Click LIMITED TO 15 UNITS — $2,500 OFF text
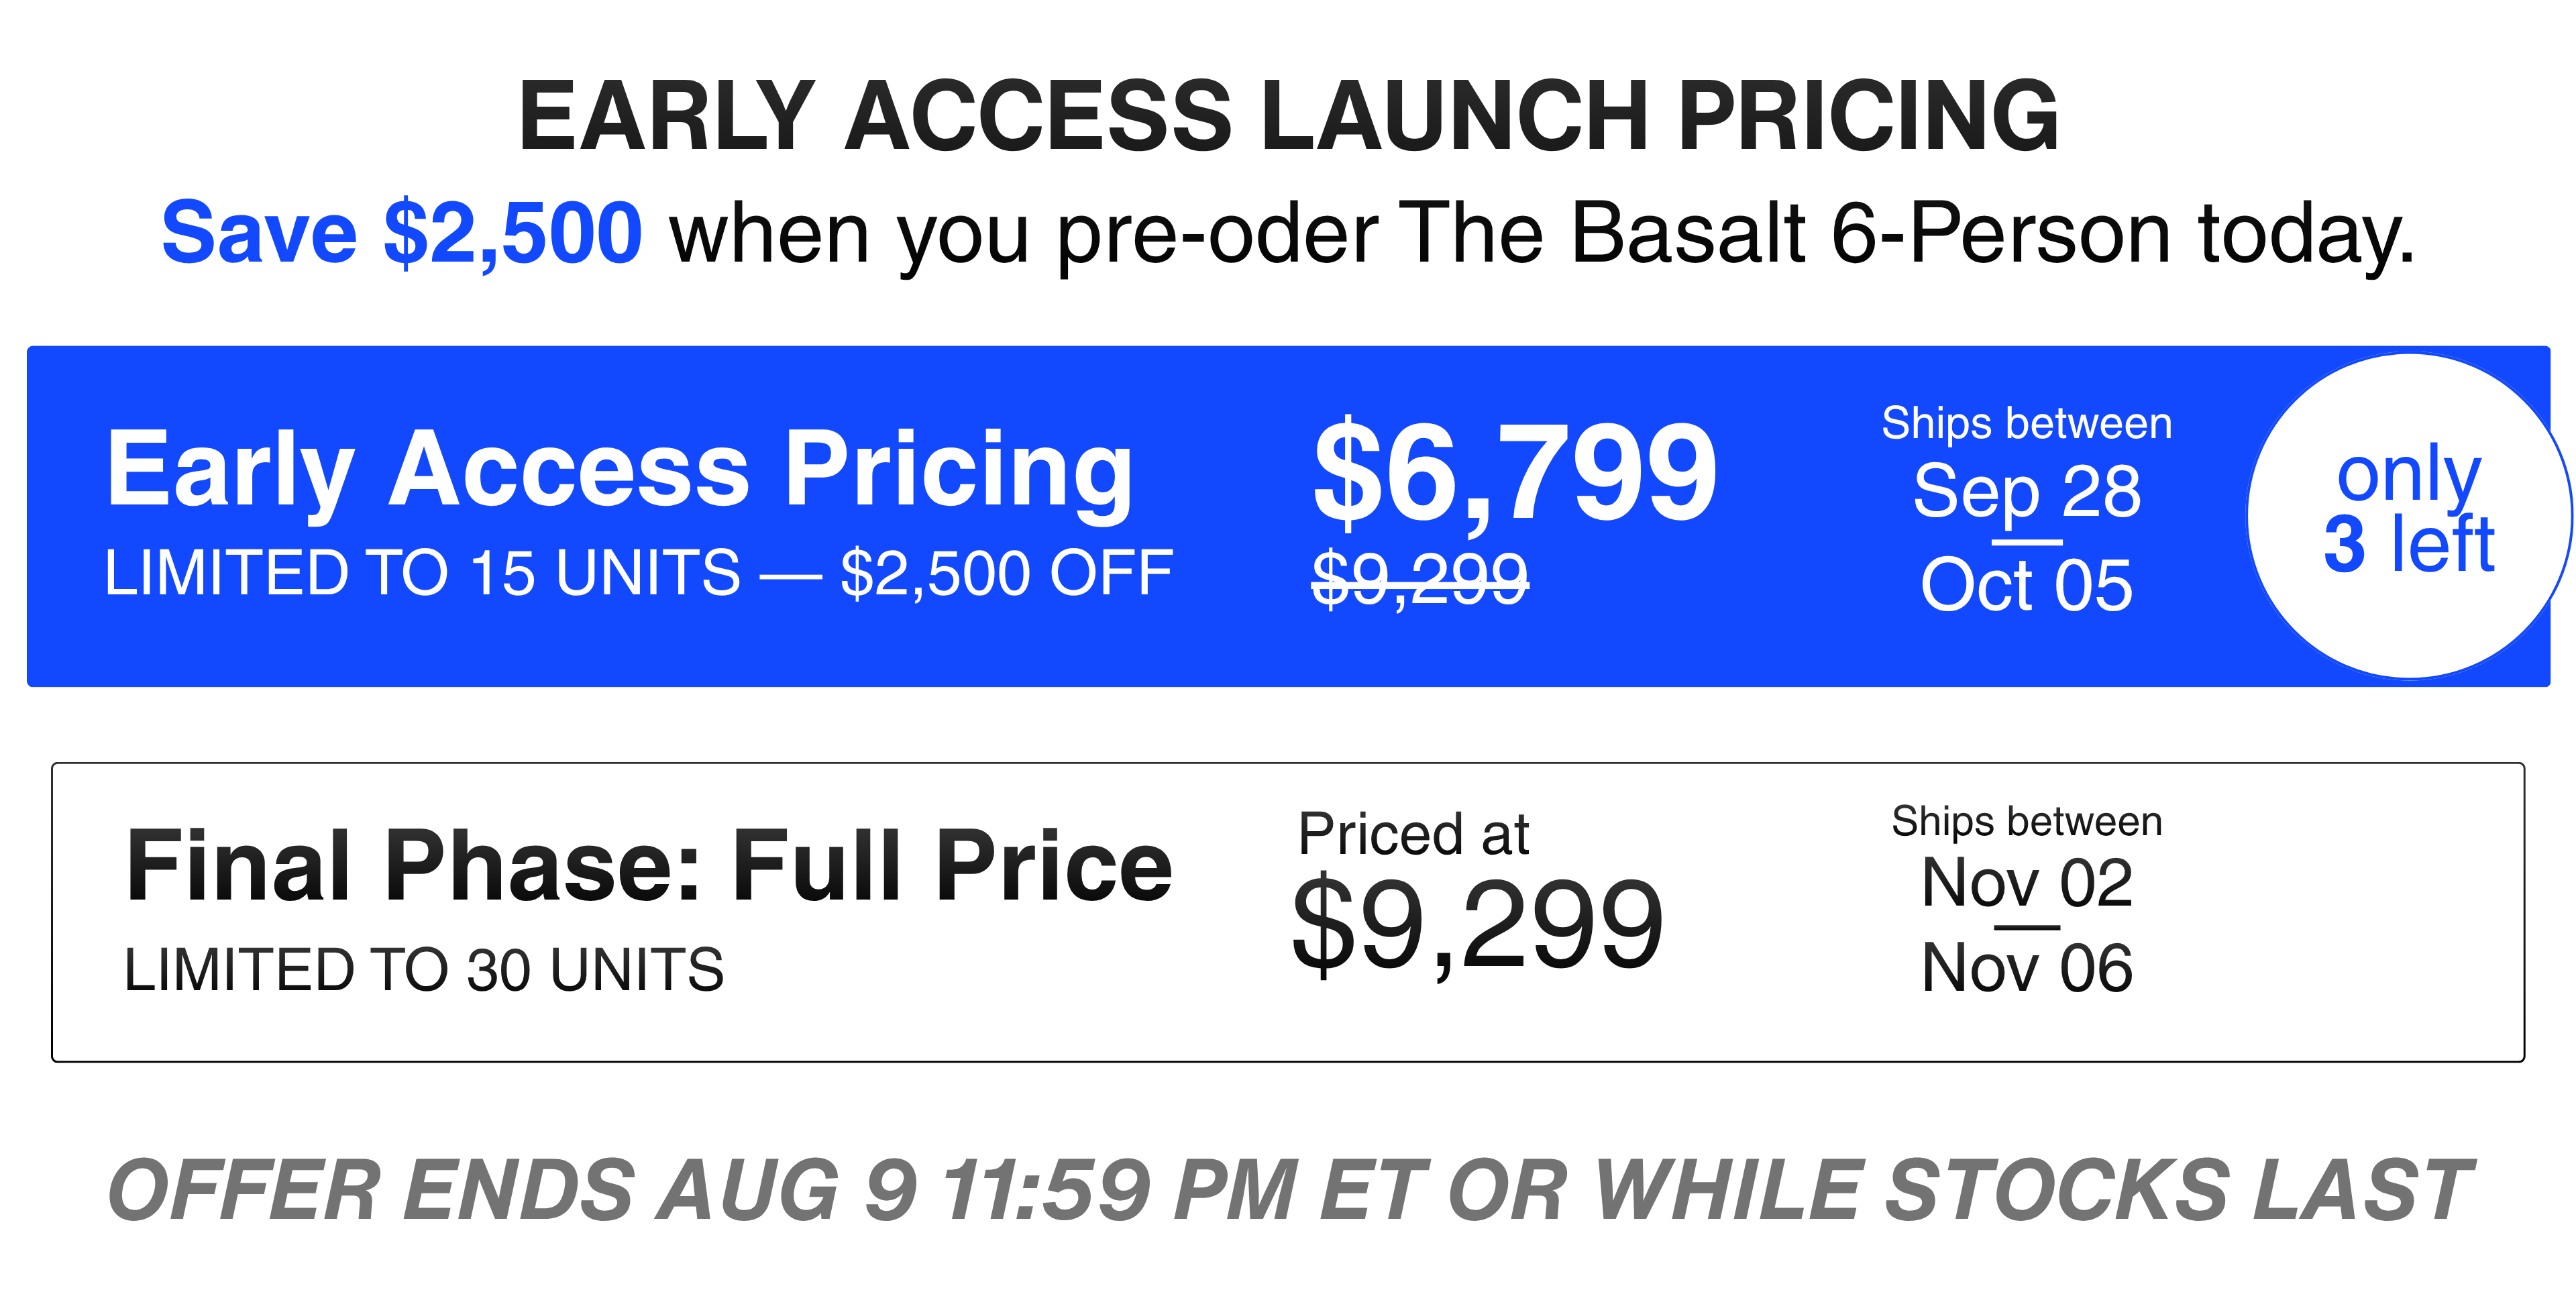Image resolution: width=2576 pixels, height=1292 pixels. [638, 573]
